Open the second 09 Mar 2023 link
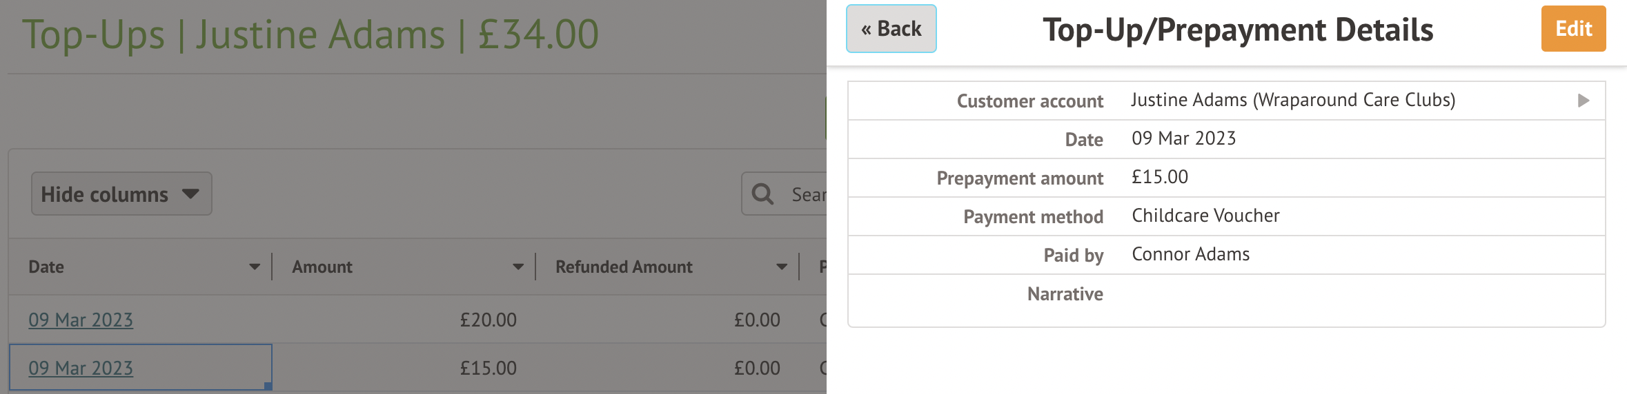This screenshot has width=1627, height=394. pos(81,369)
